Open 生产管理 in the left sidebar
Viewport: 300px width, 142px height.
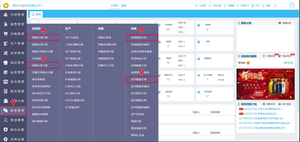(x=14, y=43)
